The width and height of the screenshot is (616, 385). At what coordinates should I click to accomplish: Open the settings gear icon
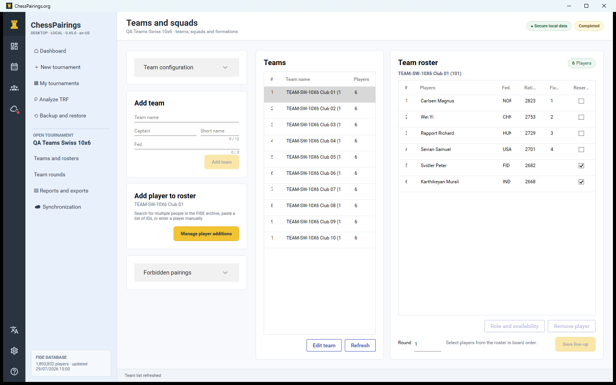click(14, 351)
